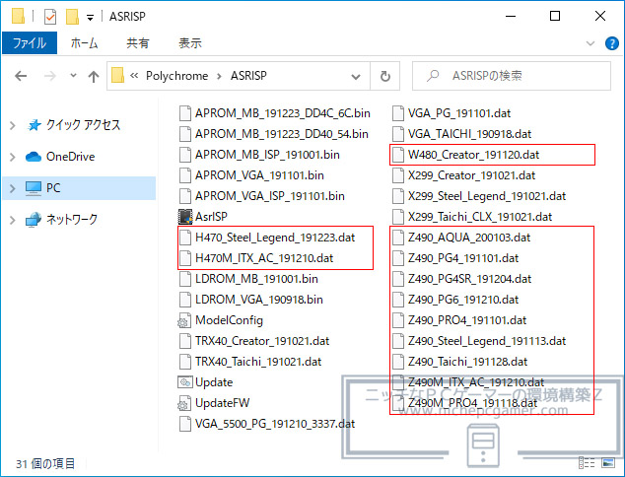This screenshot has width=625, height=477.
Task: Open the ファイル menu tab
Action: point(30,43)
